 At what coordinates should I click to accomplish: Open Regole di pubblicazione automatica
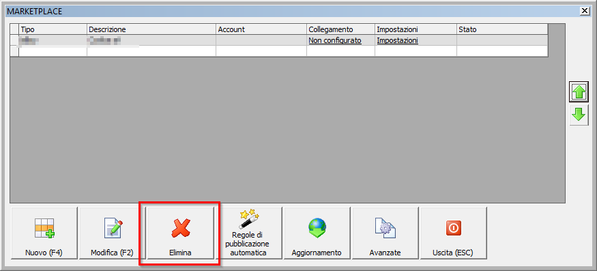tap(249, 233)
